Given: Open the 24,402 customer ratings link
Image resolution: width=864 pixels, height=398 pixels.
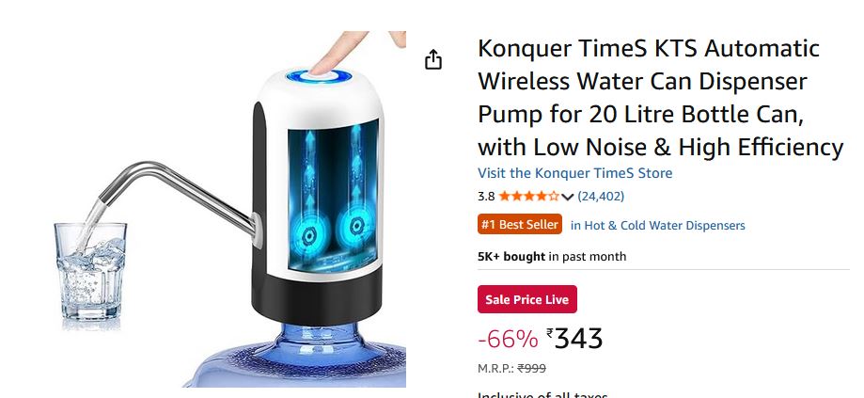Looking at the screenshot, I should point(601,197).
